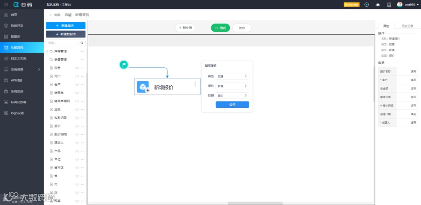Open logo设置 in sidebar

tap(22, 113)
